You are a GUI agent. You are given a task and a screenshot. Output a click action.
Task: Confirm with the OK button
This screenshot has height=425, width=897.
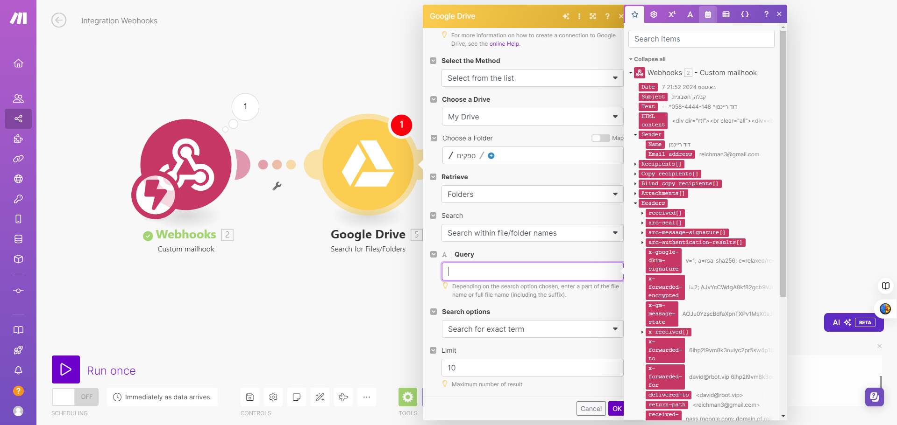click(617, 409)
